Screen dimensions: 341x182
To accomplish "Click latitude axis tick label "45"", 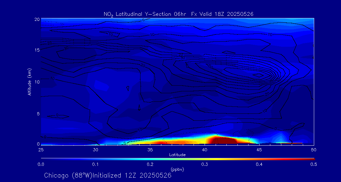I will click(259, 149).
